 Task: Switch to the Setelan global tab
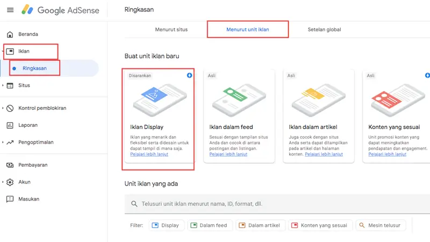(324, 30)
